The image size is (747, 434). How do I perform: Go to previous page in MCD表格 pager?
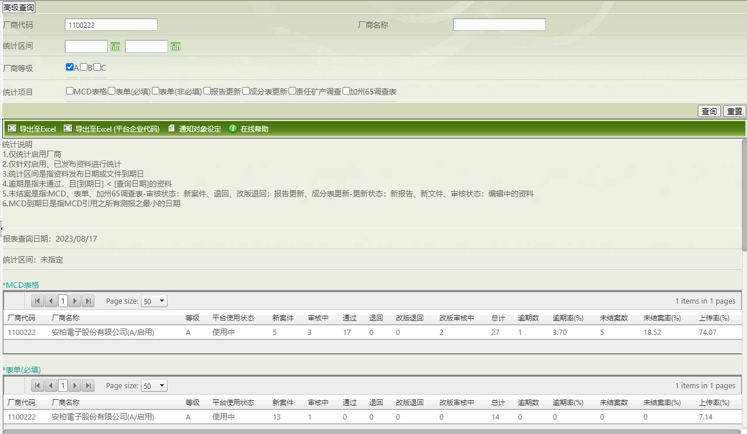pos(50,301)
